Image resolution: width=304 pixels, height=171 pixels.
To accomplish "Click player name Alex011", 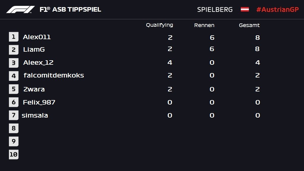I will [x=37, y=37].
